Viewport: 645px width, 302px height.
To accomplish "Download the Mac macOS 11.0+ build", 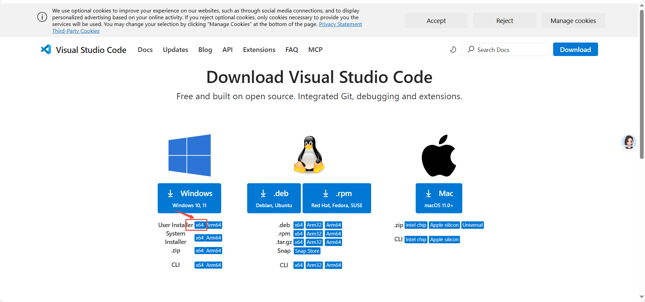I will coord(439,198).
